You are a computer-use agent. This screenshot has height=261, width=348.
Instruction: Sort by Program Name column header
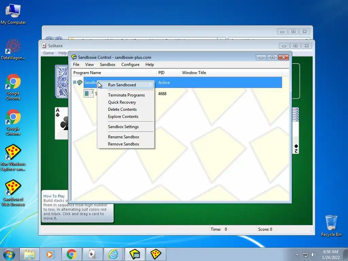(114, 73)
